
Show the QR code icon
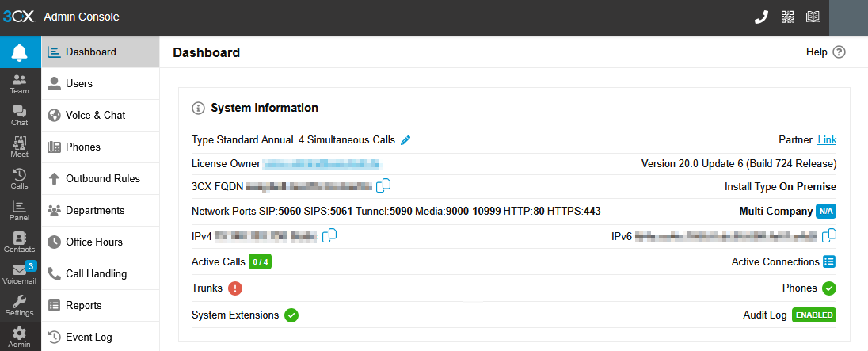coord(787,17)
